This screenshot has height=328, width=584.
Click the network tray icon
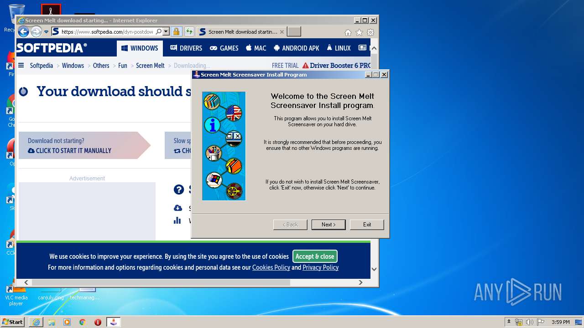[519, 322]
